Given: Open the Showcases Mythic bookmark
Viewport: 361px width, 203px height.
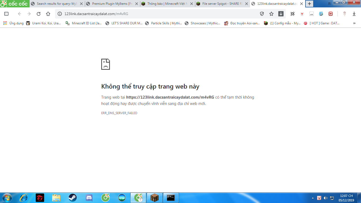Looking at the screenshot, I should tap(202, 23).
